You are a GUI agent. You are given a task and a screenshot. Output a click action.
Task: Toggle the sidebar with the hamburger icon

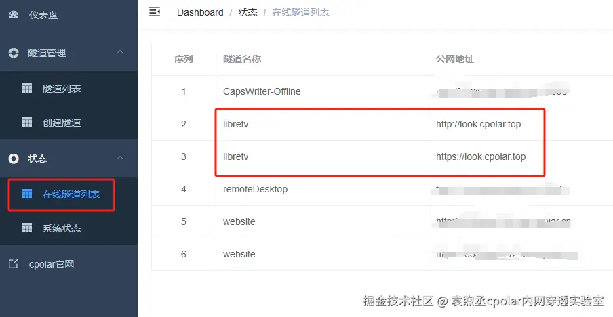155,12
